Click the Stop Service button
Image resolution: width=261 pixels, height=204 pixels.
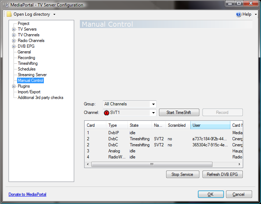(x=182, y=174)
